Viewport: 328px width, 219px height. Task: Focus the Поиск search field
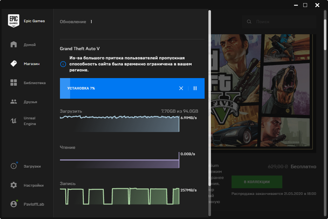tap(279, 22)
